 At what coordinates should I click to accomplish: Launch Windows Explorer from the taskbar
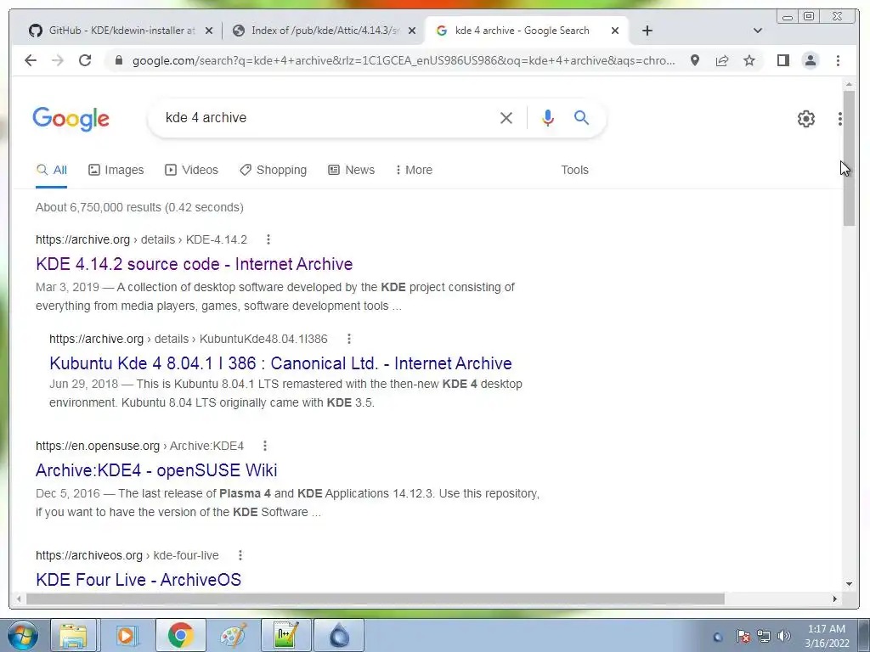(x=74, y=635)
